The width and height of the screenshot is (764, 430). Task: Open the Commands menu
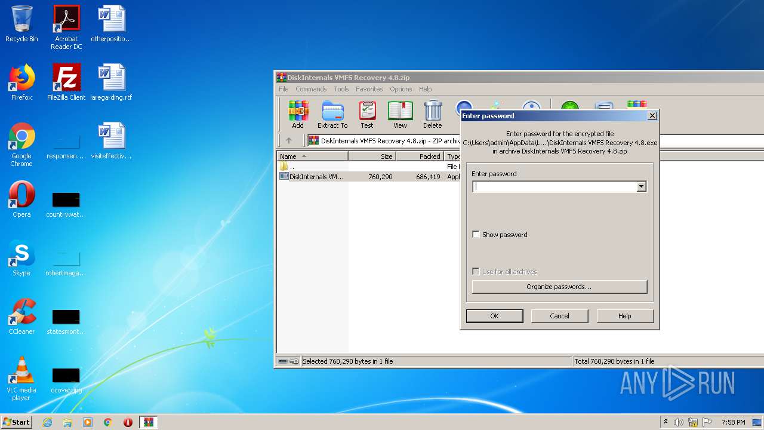311,89
